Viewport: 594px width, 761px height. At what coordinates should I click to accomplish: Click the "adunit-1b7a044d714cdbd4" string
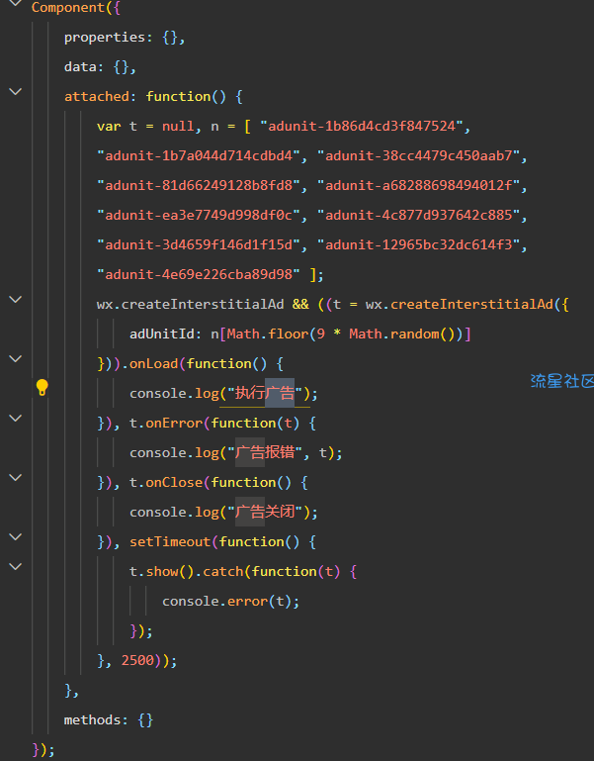(x=199, y=155)
